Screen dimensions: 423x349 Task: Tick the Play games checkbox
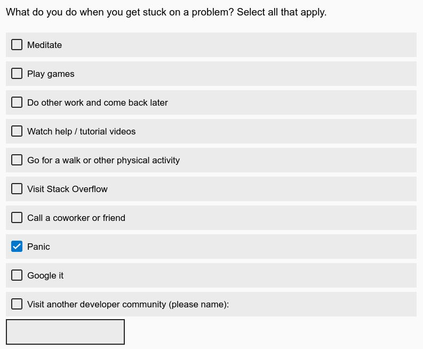point(17,74)
